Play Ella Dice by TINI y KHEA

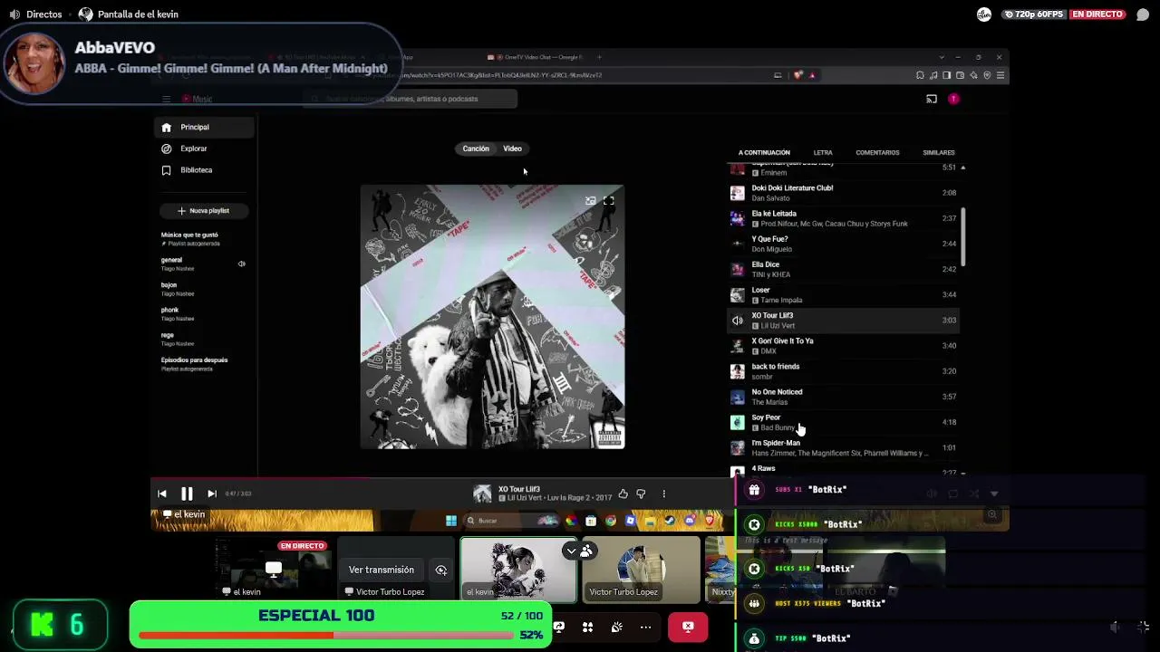tap(844, 269)
